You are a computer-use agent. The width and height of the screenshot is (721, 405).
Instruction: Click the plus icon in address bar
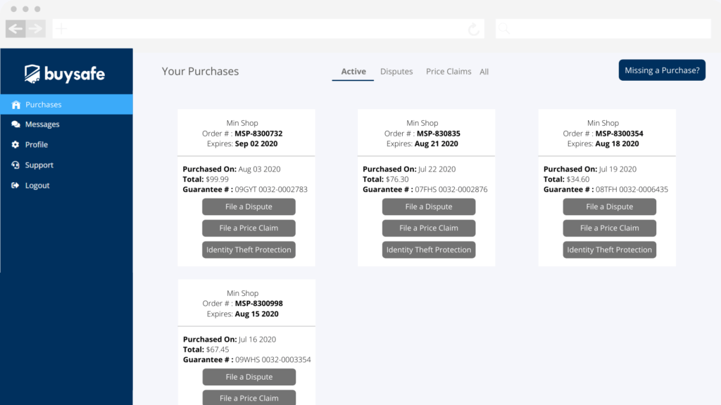[62, 29]
